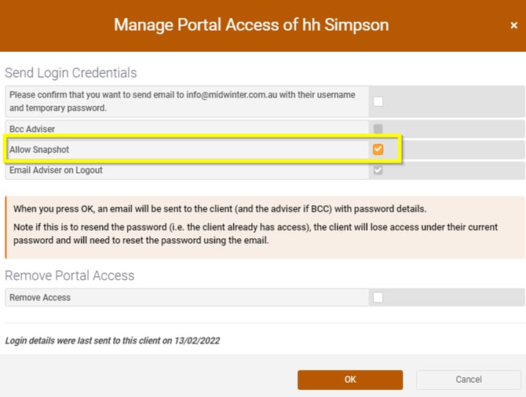Click the Email Adviser on Logout label
This screenshot has width=526, height=397.
[56, 170]
